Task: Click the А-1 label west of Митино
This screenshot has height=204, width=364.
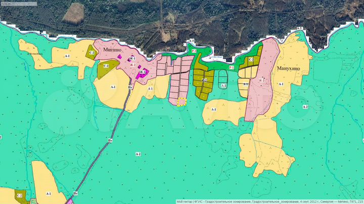Action: 67,56
